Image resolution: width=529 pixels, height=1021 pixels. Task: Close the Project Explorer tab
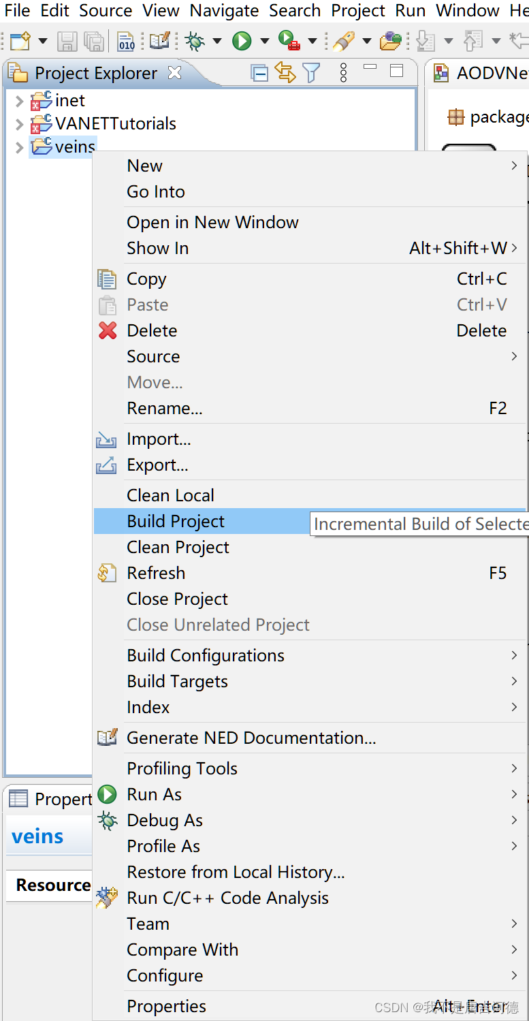click(175, 72)
